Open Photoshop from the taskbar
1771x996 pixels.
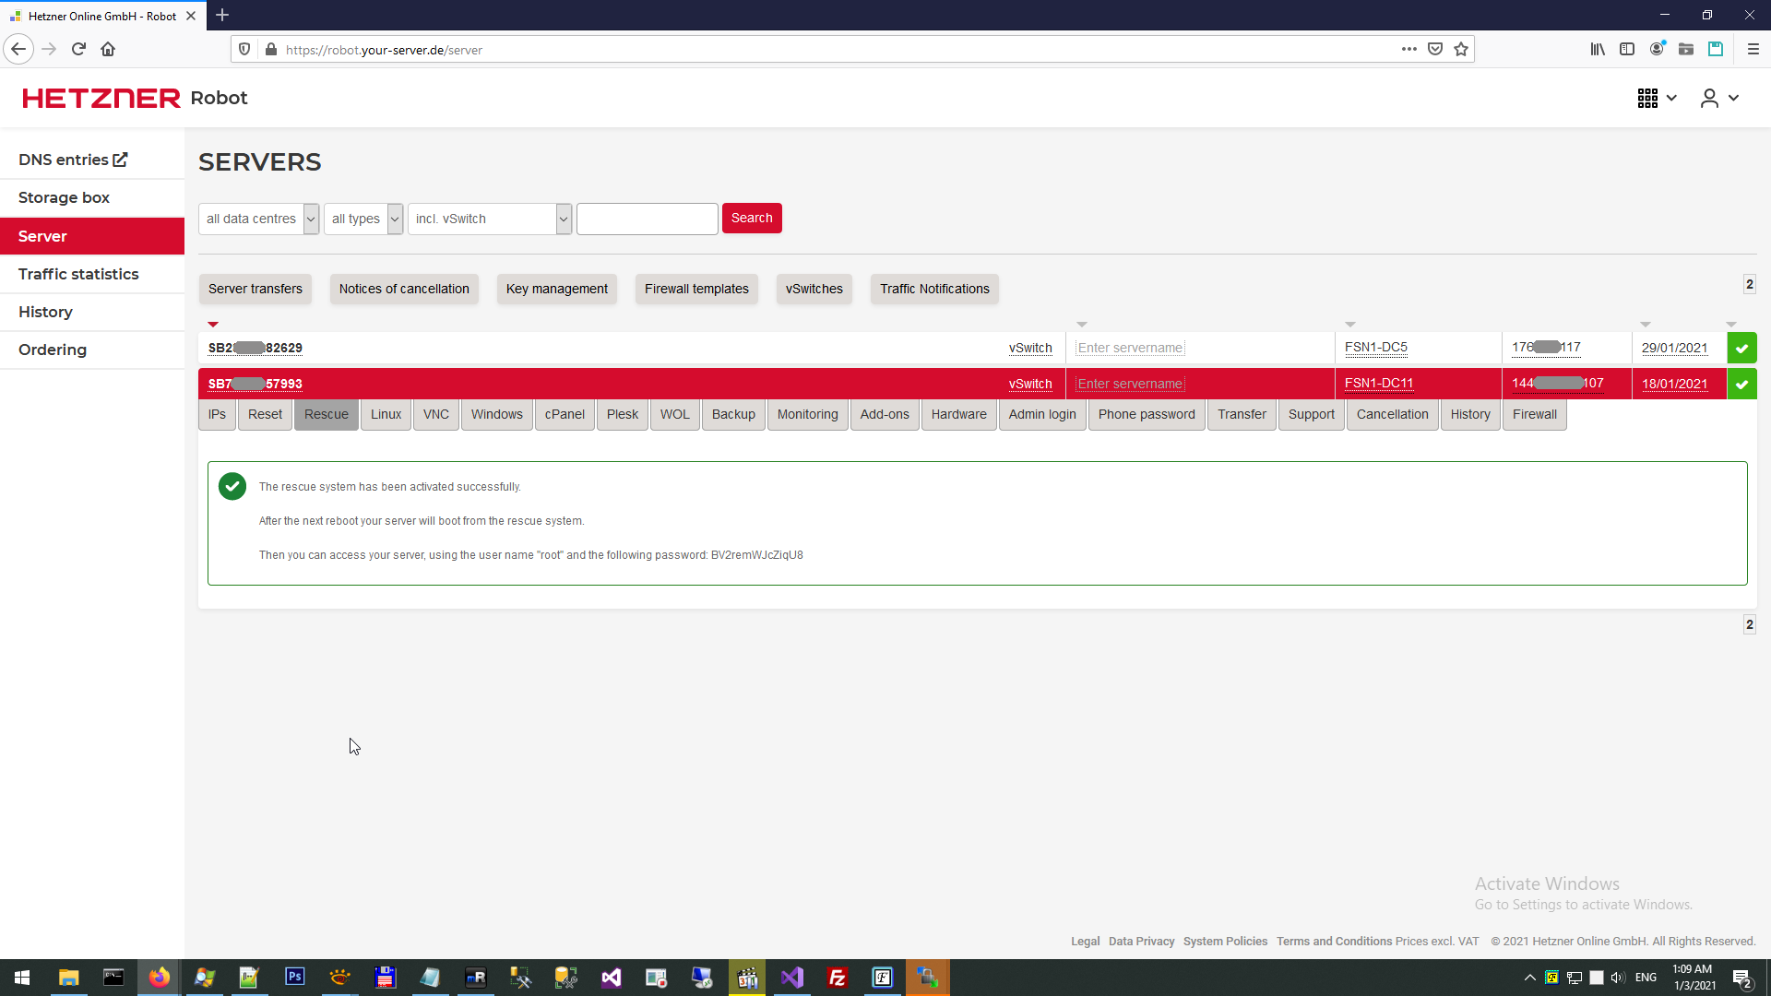(294, 978)
